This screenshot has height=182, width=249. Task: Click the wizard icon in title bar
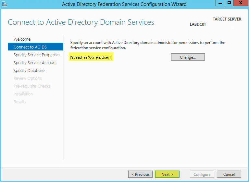coord(5,4)
